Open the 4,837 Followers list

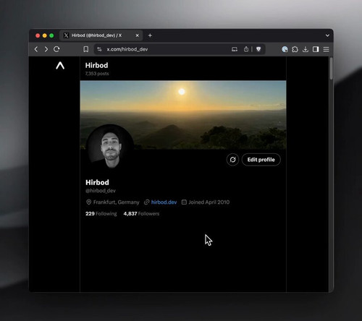point(141,213)
